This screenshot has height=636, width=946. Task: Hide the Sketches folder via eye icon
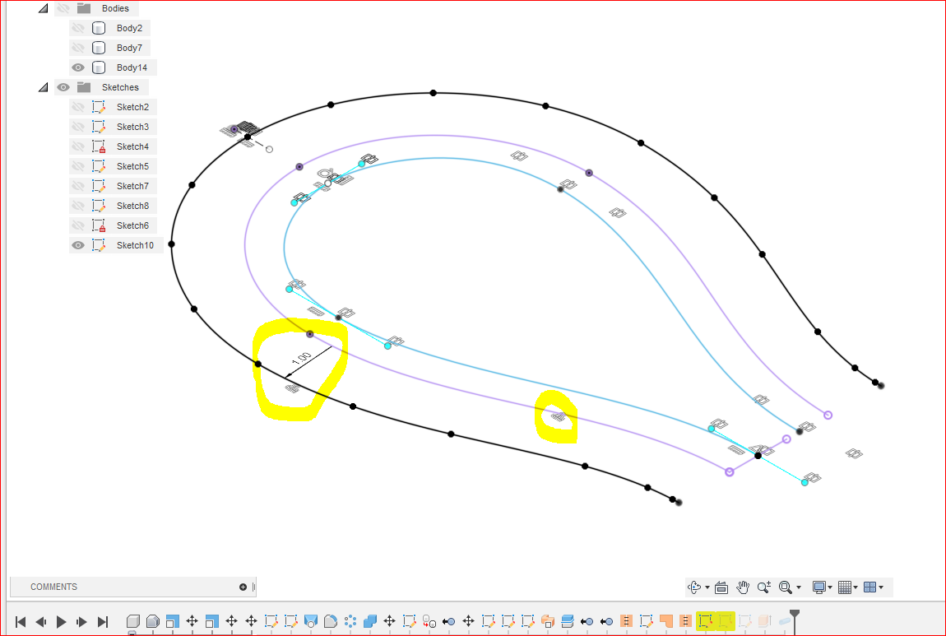[63, 87]
